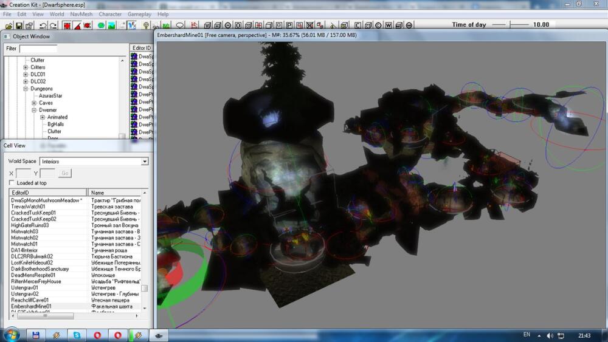Viewport: 608px width, 342px height.
Task: Expand the Caves tree node
Action: point(34,103)
